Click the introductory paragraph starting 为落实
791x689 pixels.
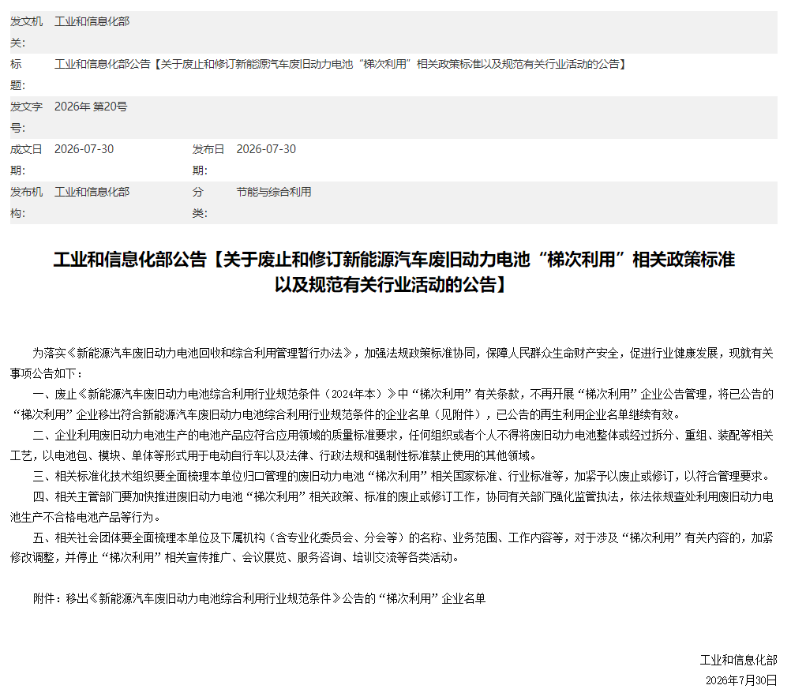[392, 363]
